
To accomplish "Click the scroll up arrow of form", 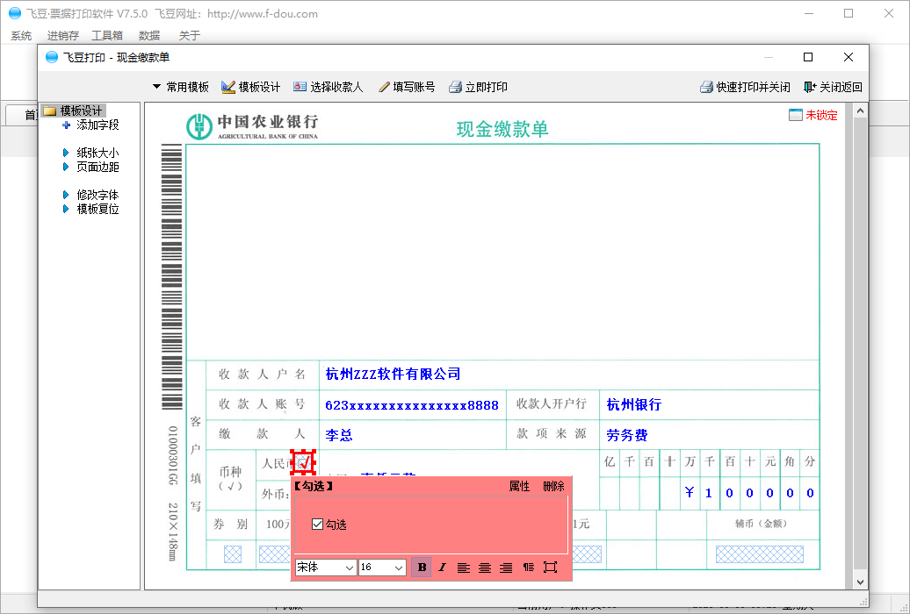I will [860, 111].
